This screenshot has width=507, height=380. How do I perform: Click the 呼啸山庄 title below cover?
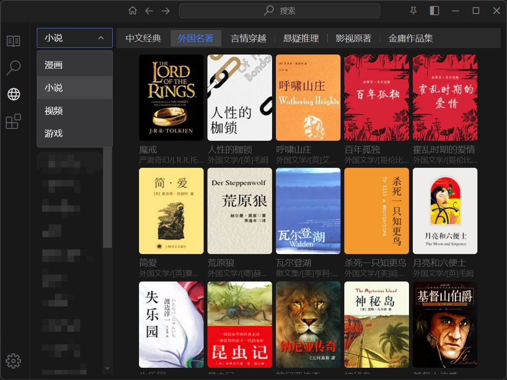(294, 150)
